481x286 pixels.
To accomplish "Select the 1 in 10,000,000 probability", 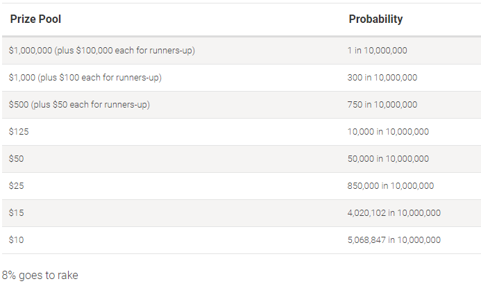I will [x=377, y=50].
